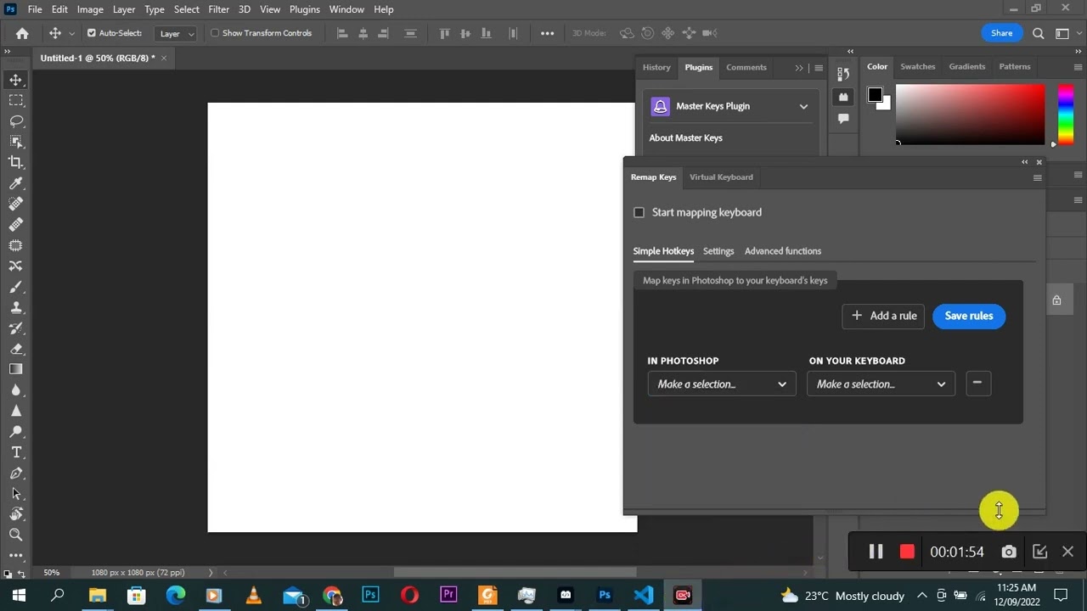Stop the screen recording
The width and height of the screenshot is (1087, 611).
click(907, 552)
